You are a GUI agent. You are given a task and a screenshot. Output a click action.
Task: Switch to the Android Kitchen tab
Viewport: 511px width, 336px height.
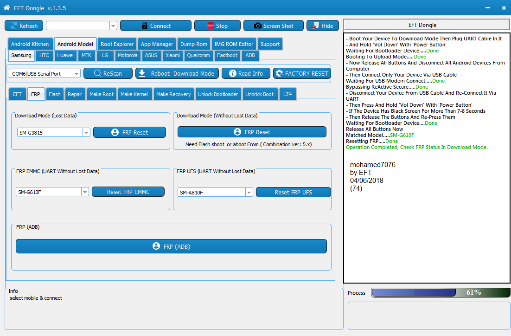point(30,44)
